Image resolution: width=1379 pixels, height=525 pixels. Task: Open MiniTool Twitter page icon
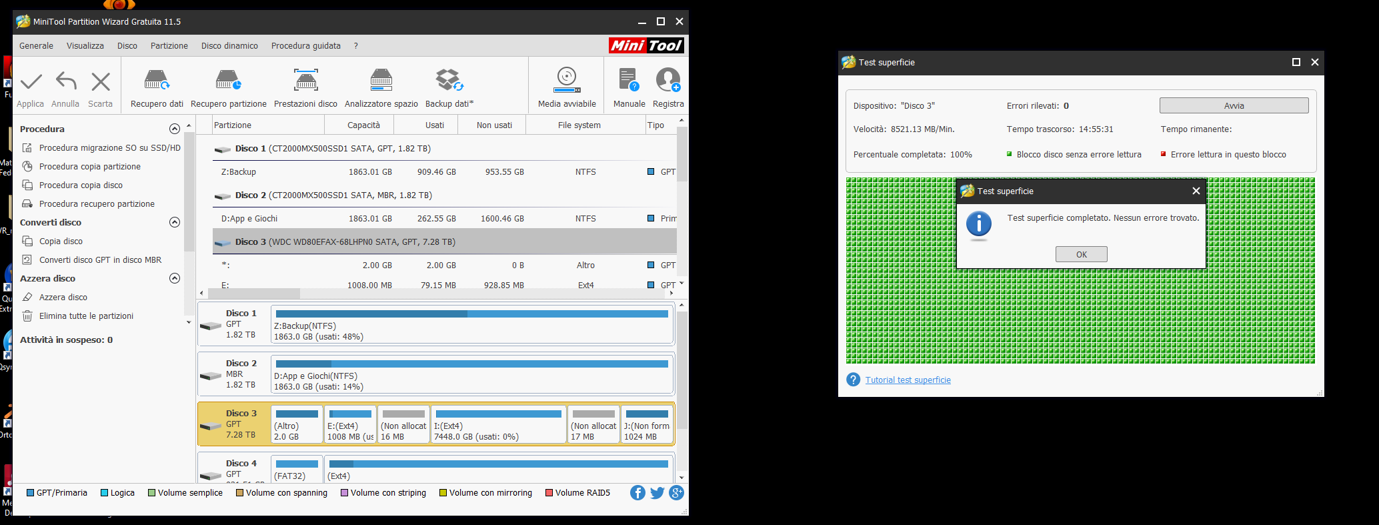coord(657,493)
